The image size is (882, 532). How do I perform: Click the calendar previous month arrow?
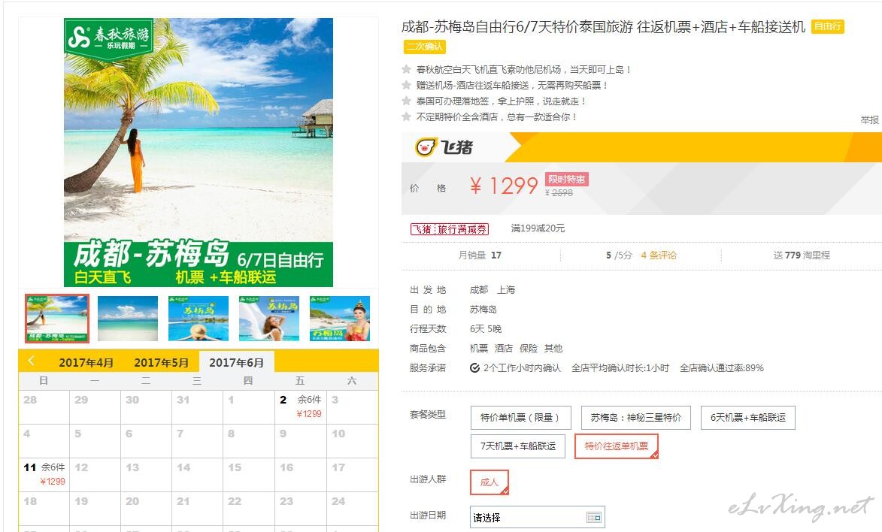32,361
